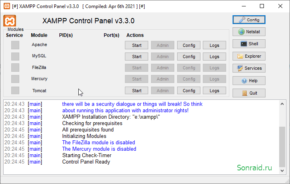Click Quit door icon button

point(249,93)
